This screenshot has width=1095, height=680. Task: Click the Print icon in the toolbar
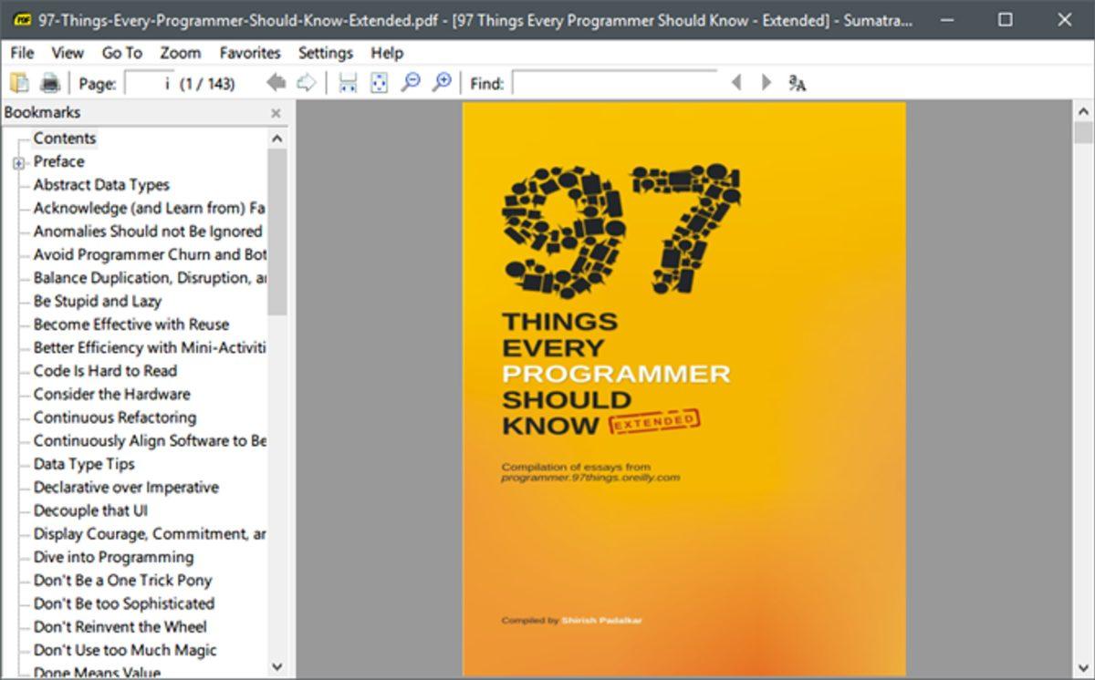[51, 82]
